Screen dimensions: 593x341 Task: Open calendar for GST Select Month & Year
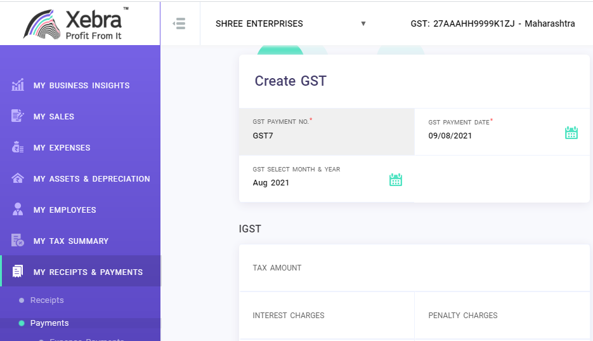click(x=396, y=180)
